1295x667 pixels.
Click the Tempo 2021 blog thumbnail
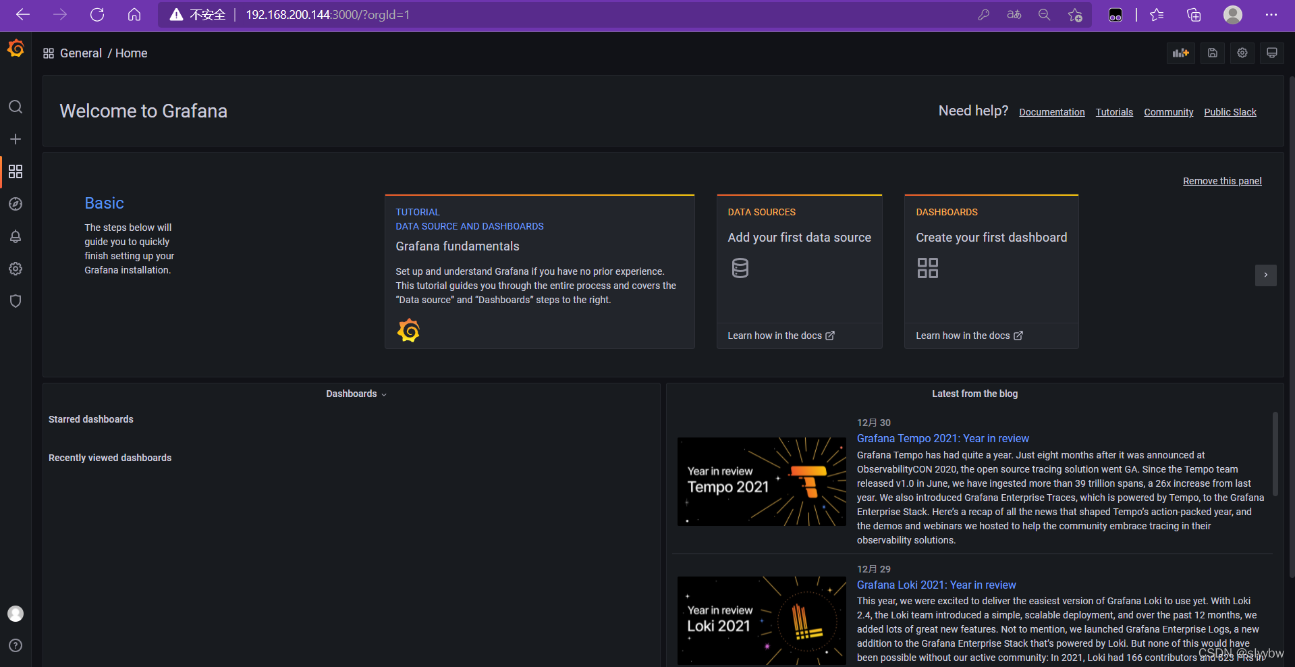762,481
